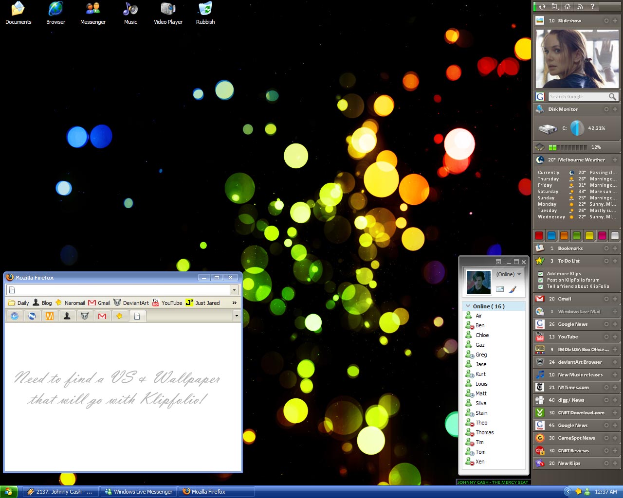Image resolution: width=623 pixels, height=498 pixels.
Task: Open the Naromail bookmark
Action: click(70, 302)
